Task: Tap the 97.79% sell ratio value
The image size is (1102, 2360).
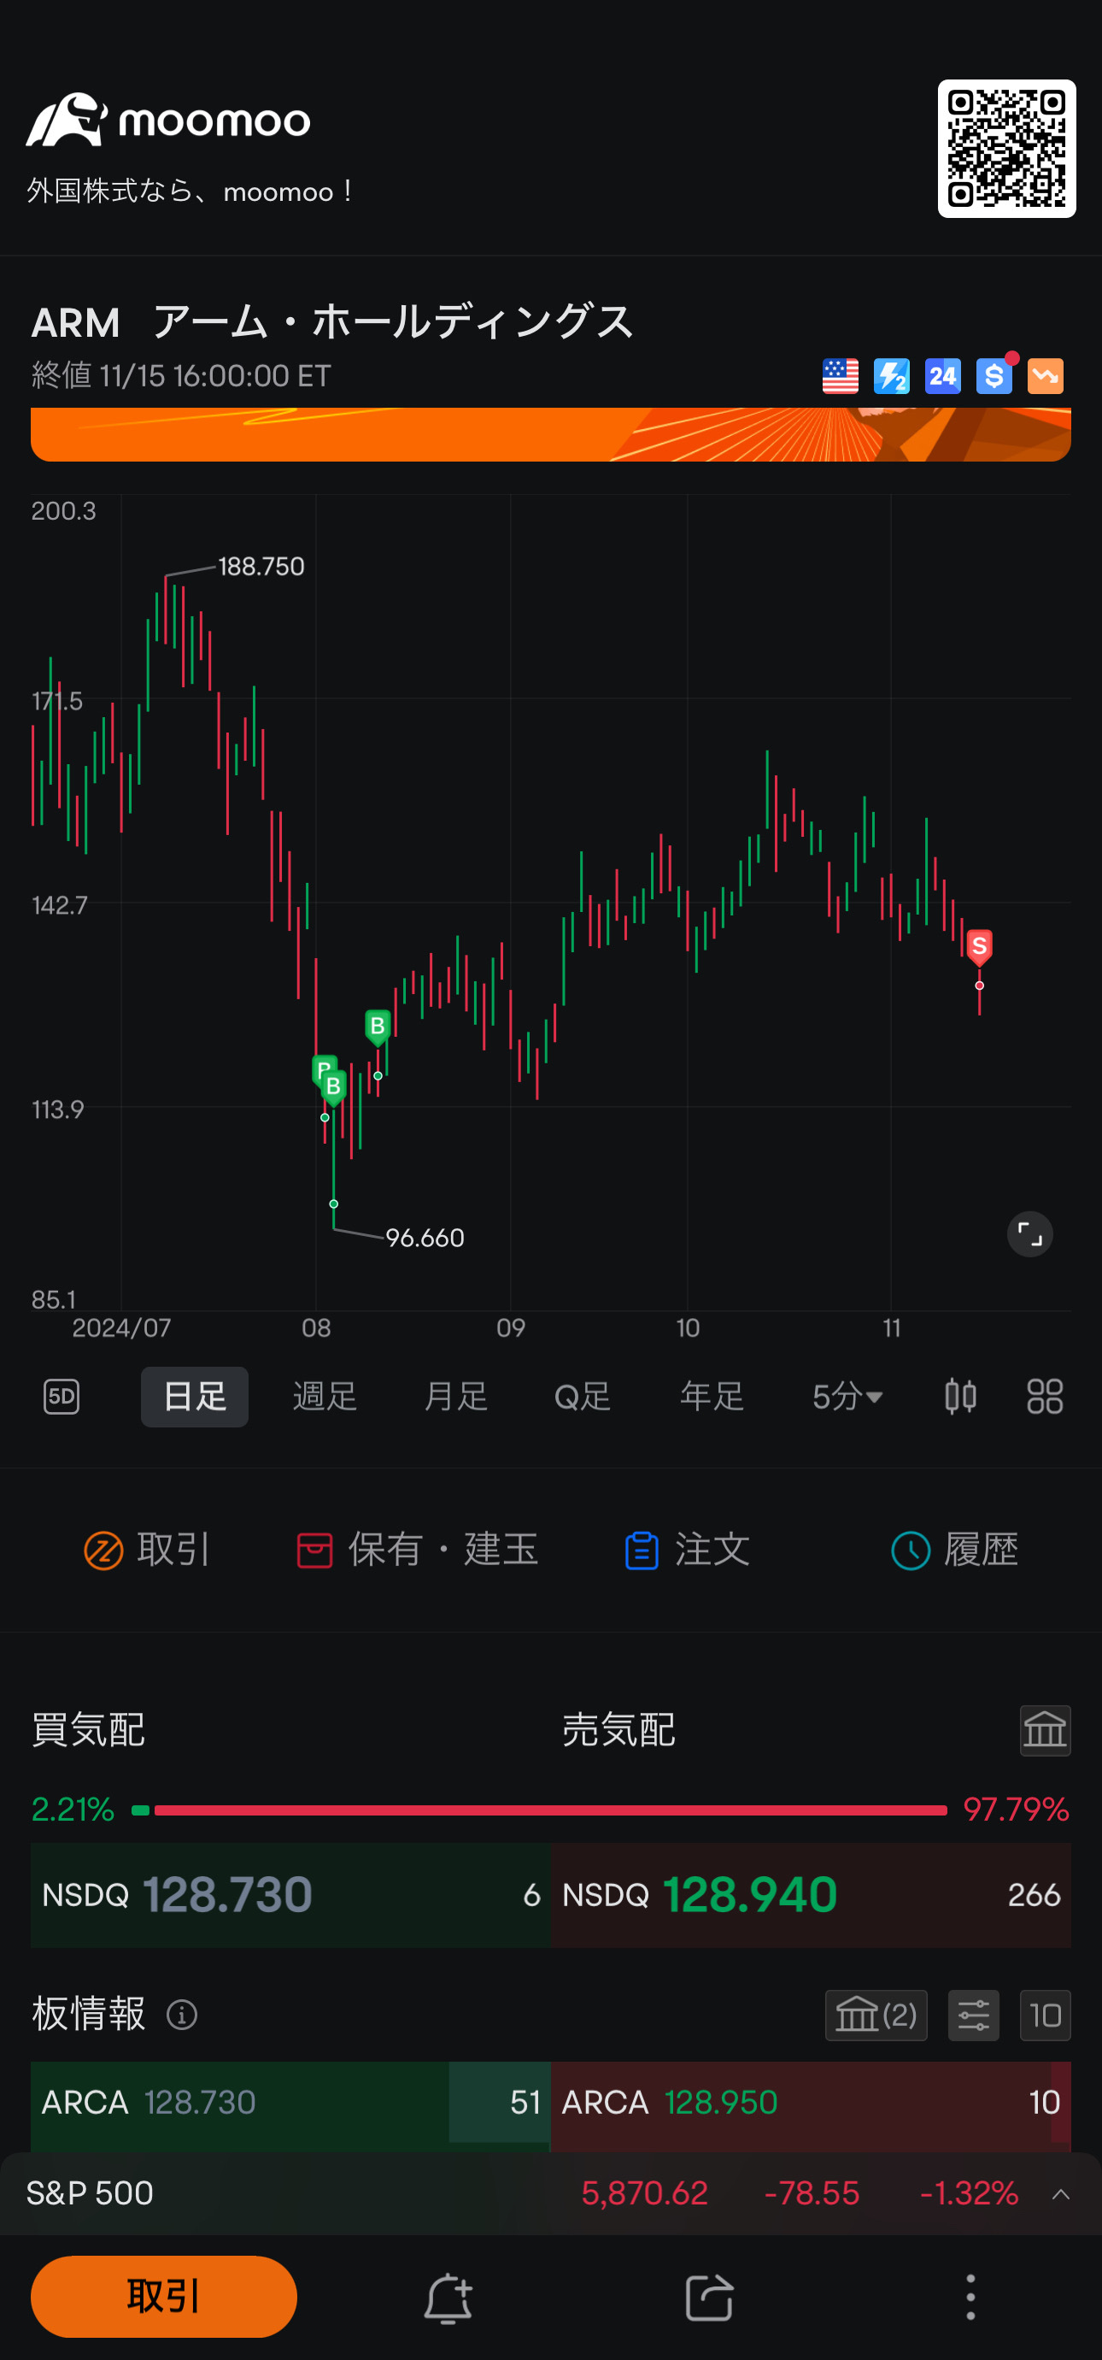Action: tap(1016, 1810)
